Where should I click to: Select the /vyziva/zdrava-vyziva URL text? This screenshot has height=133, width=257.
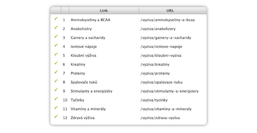point(160,118)
